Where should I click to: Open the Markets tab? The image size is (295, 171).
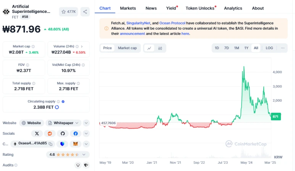point(128,8)
